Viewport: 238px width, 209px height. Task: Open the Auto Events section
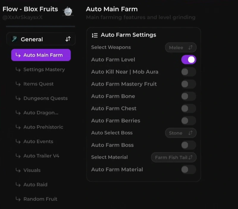click(38, 141)
